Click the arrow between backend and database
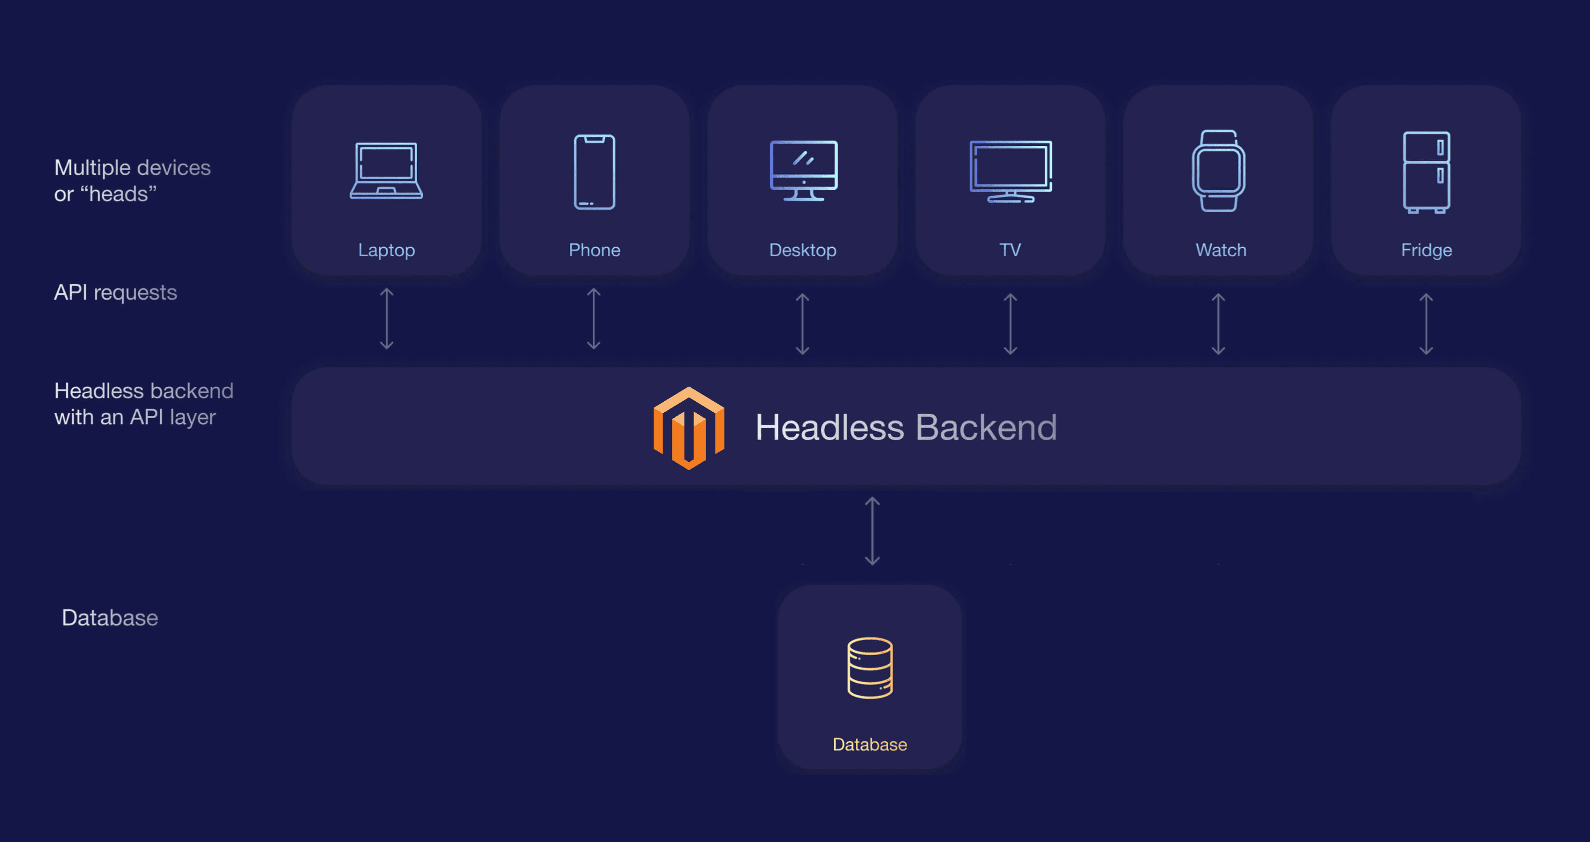The height and width of the screenshot is (842, 1590). pyautogui.click(x=872, y=531)
